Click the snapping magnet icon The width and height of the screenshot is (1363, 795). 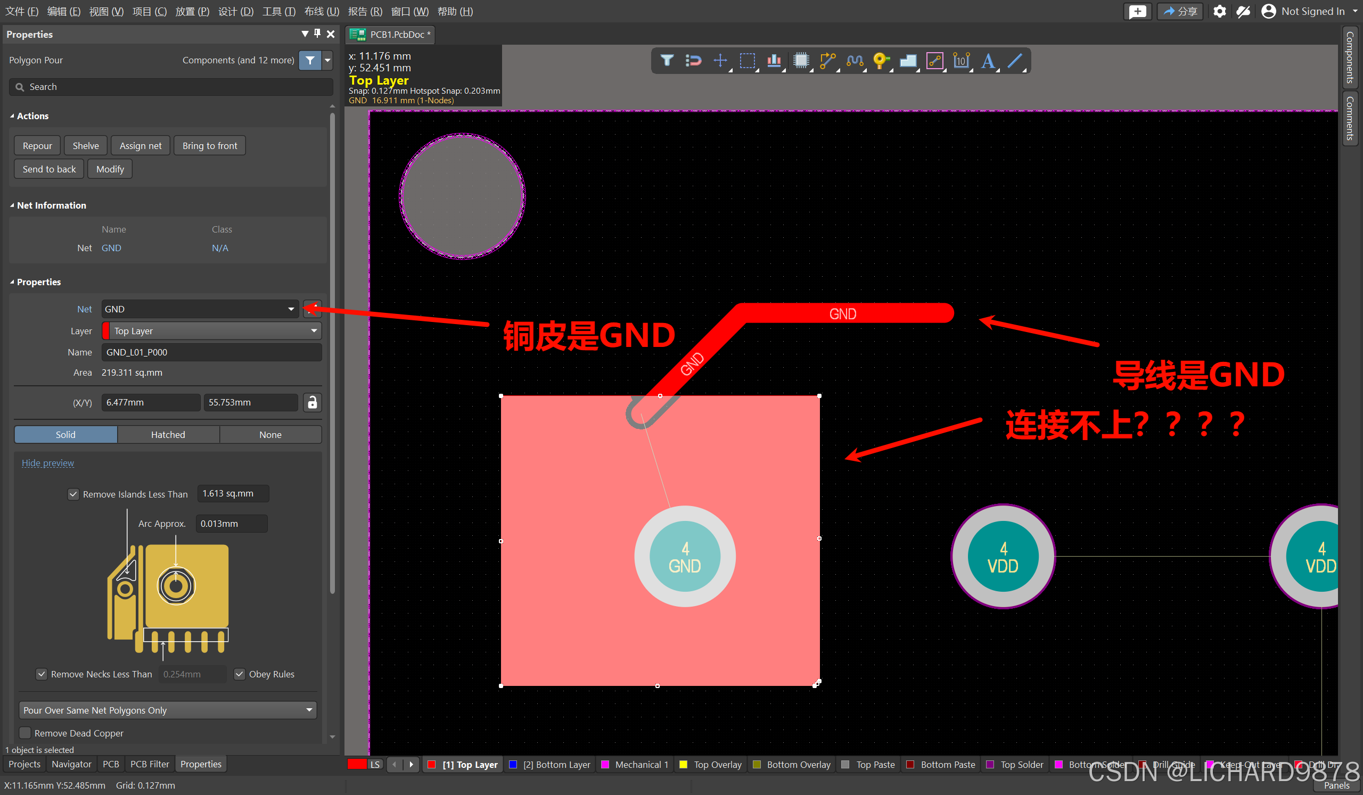693,61
